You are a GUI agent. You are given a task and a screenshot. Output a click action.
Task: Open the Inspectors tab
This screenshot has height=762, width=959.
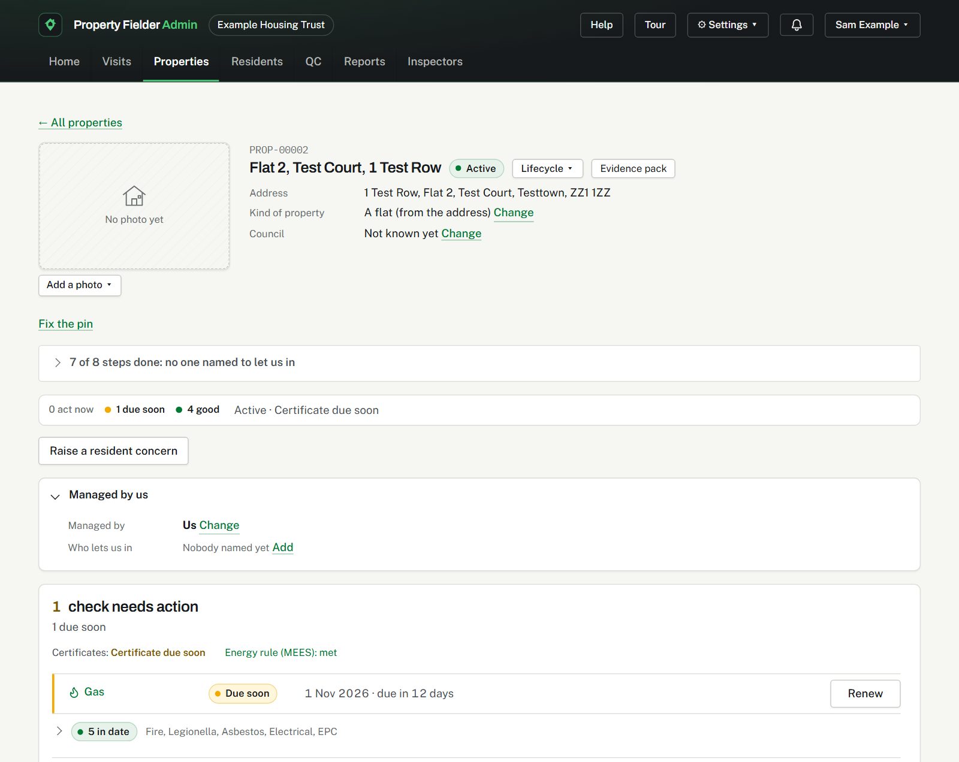pos(435,62)
